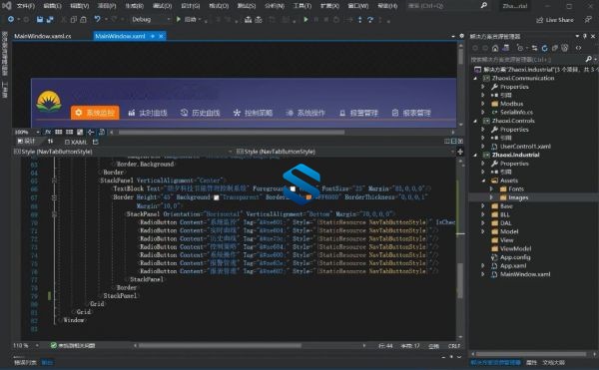This screenshot has width=599, height=370.
Task: Click the help question-mark toolbar icon
Action: (x=370, y=20)
